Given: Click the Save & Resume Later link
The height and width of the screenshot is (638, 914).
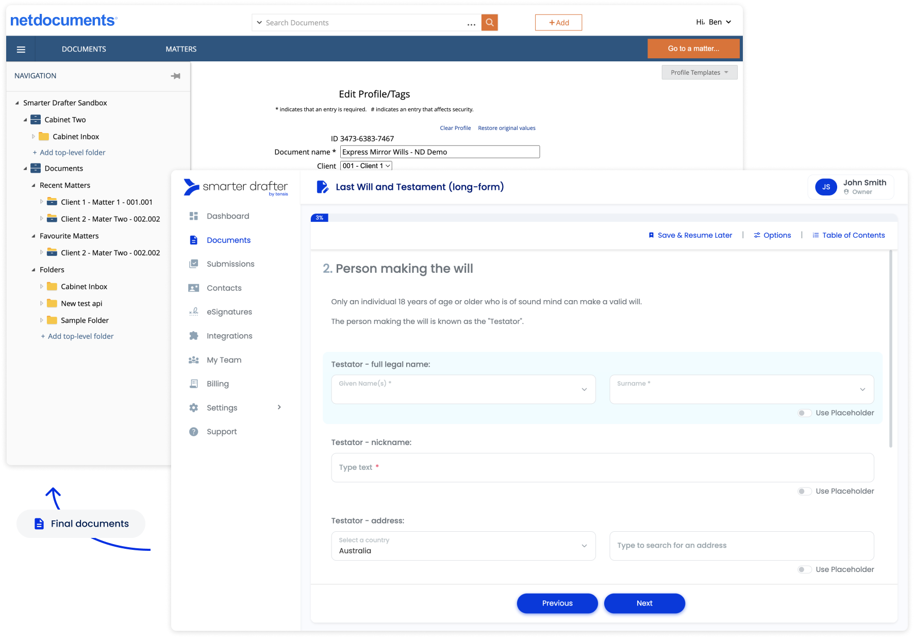Looking at the screenshot, I should 690,235.
